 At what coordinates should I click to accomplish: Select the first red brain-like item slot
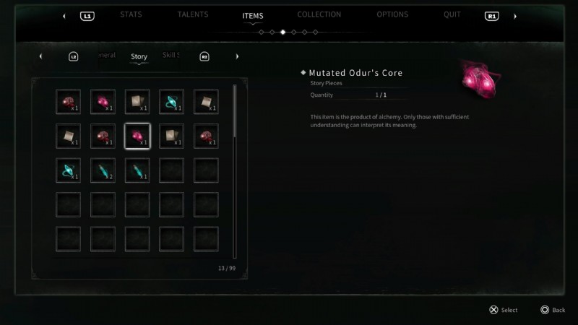click(68, 102)
